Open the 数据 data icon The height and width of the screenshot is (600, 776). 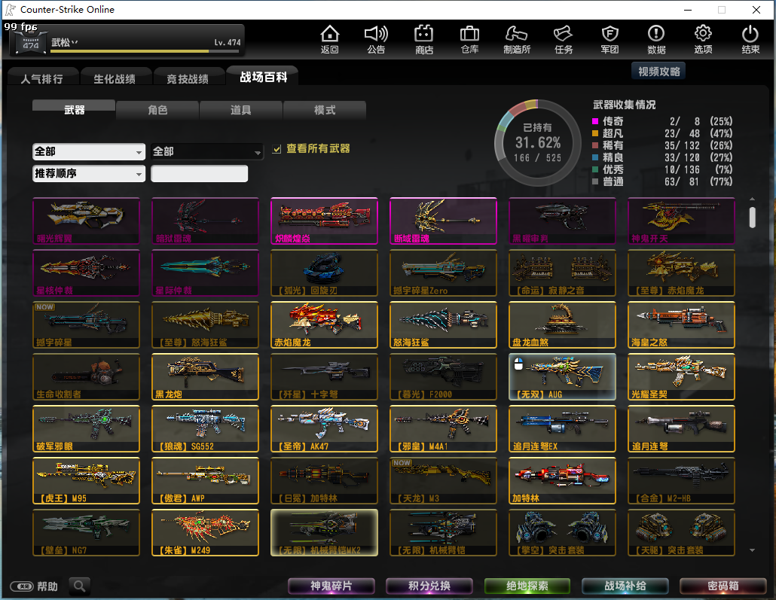click(x=656, y=39)
